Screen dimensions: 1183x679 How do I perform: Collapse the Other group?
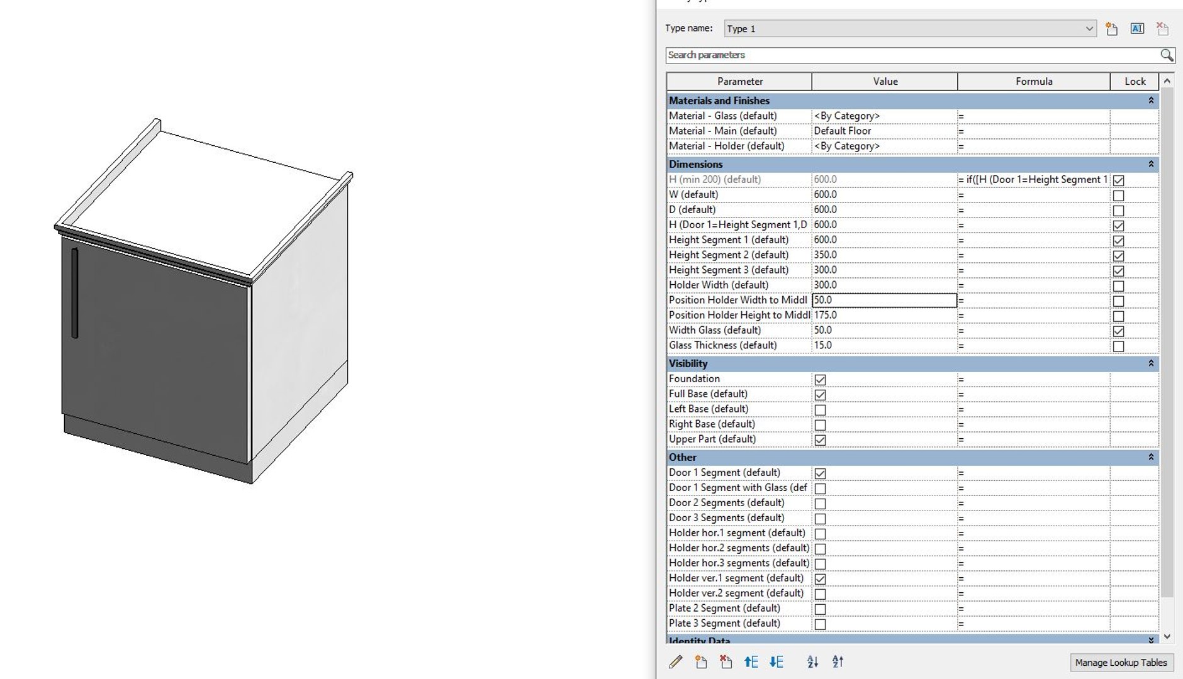click(1151, 457)
